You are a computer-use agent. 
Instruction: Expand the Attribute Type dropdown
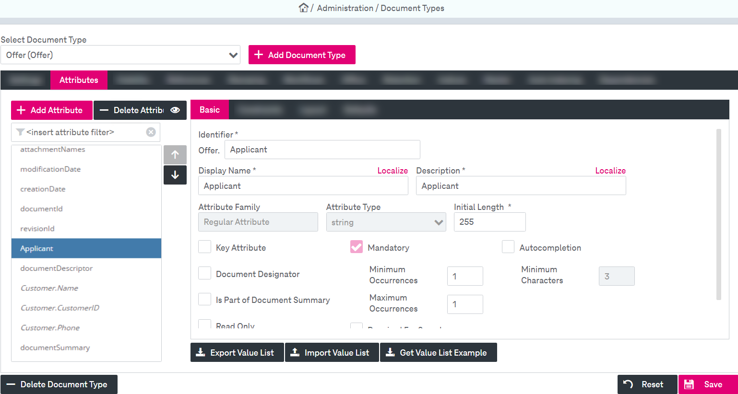386,222
